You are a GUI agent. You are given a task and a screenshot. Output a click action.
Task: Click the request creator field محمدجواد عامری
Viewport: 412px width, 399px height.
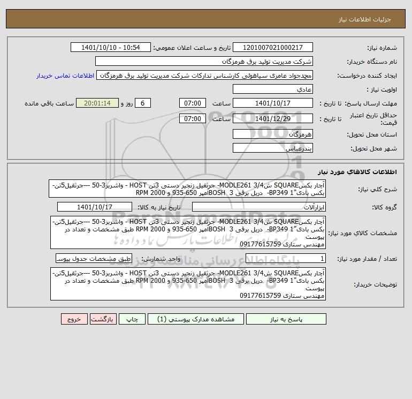pos(205,75)
